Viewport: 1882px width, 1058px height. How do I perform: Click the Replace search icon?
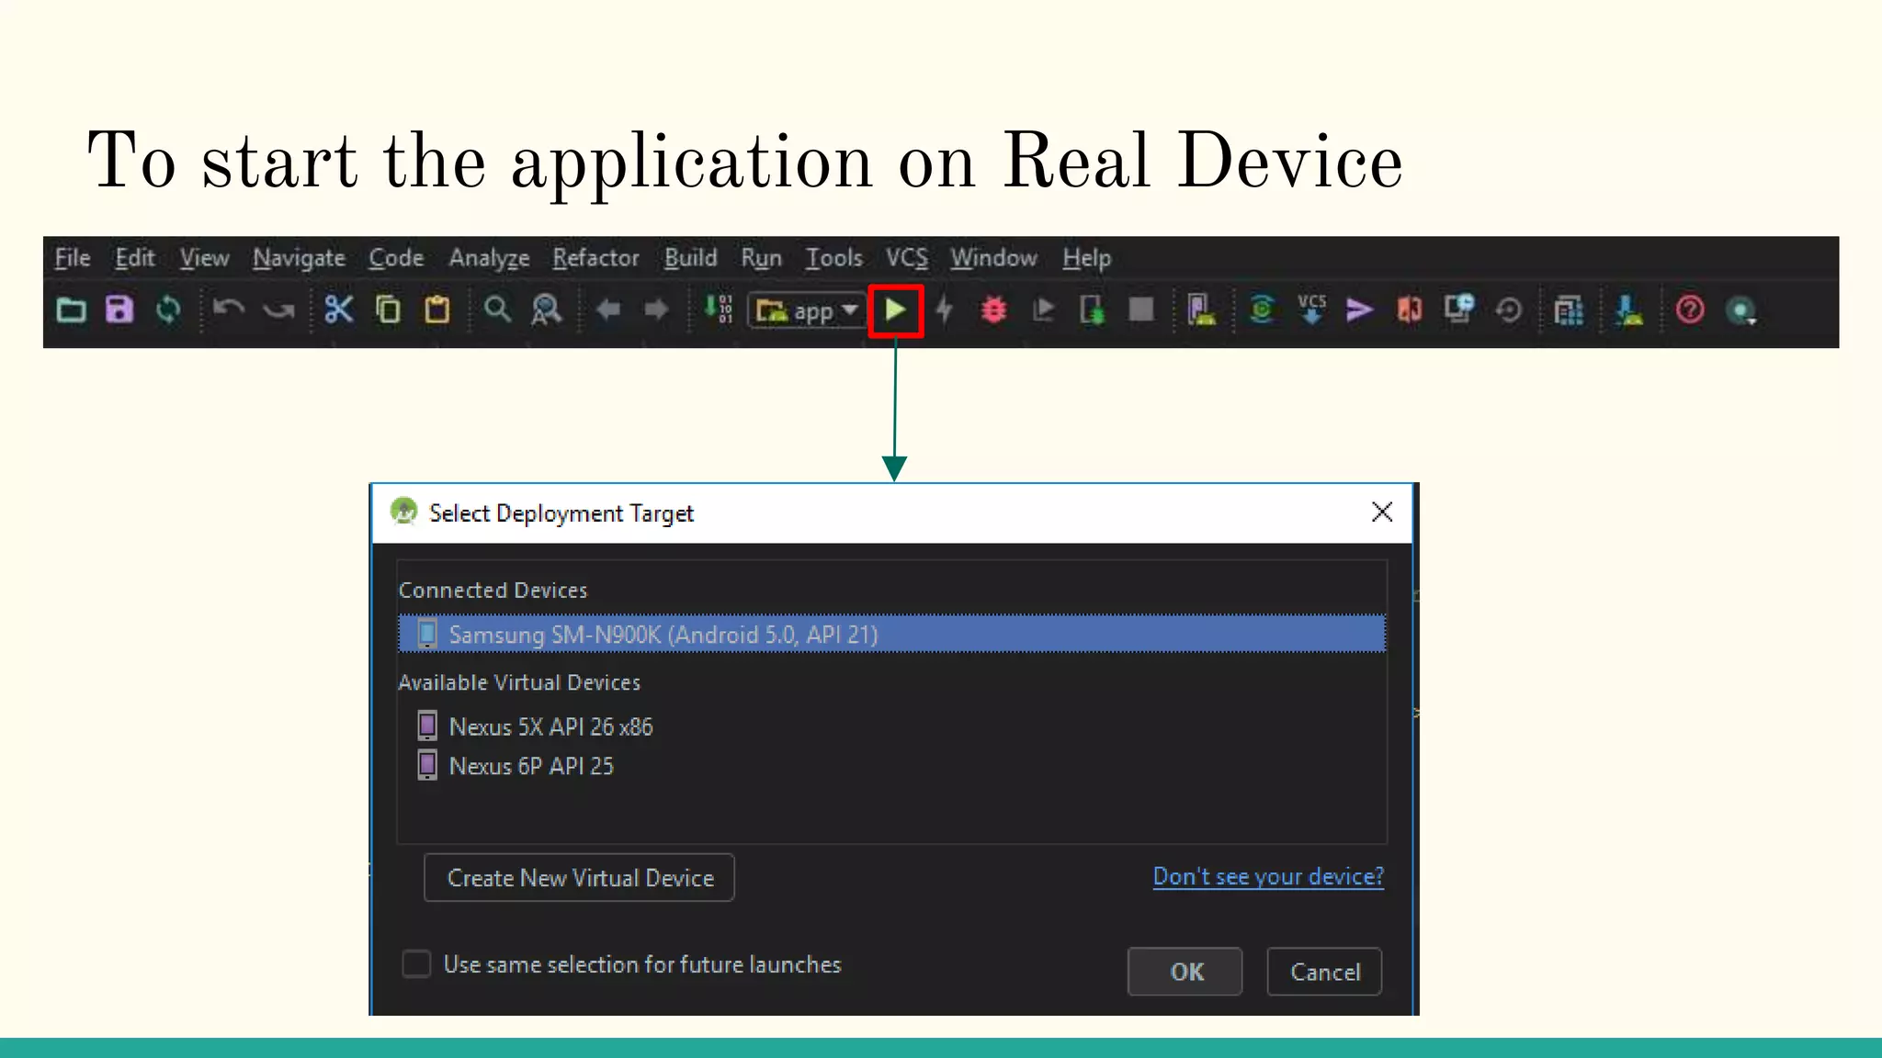pyautogui.click(x=547, y=310)
